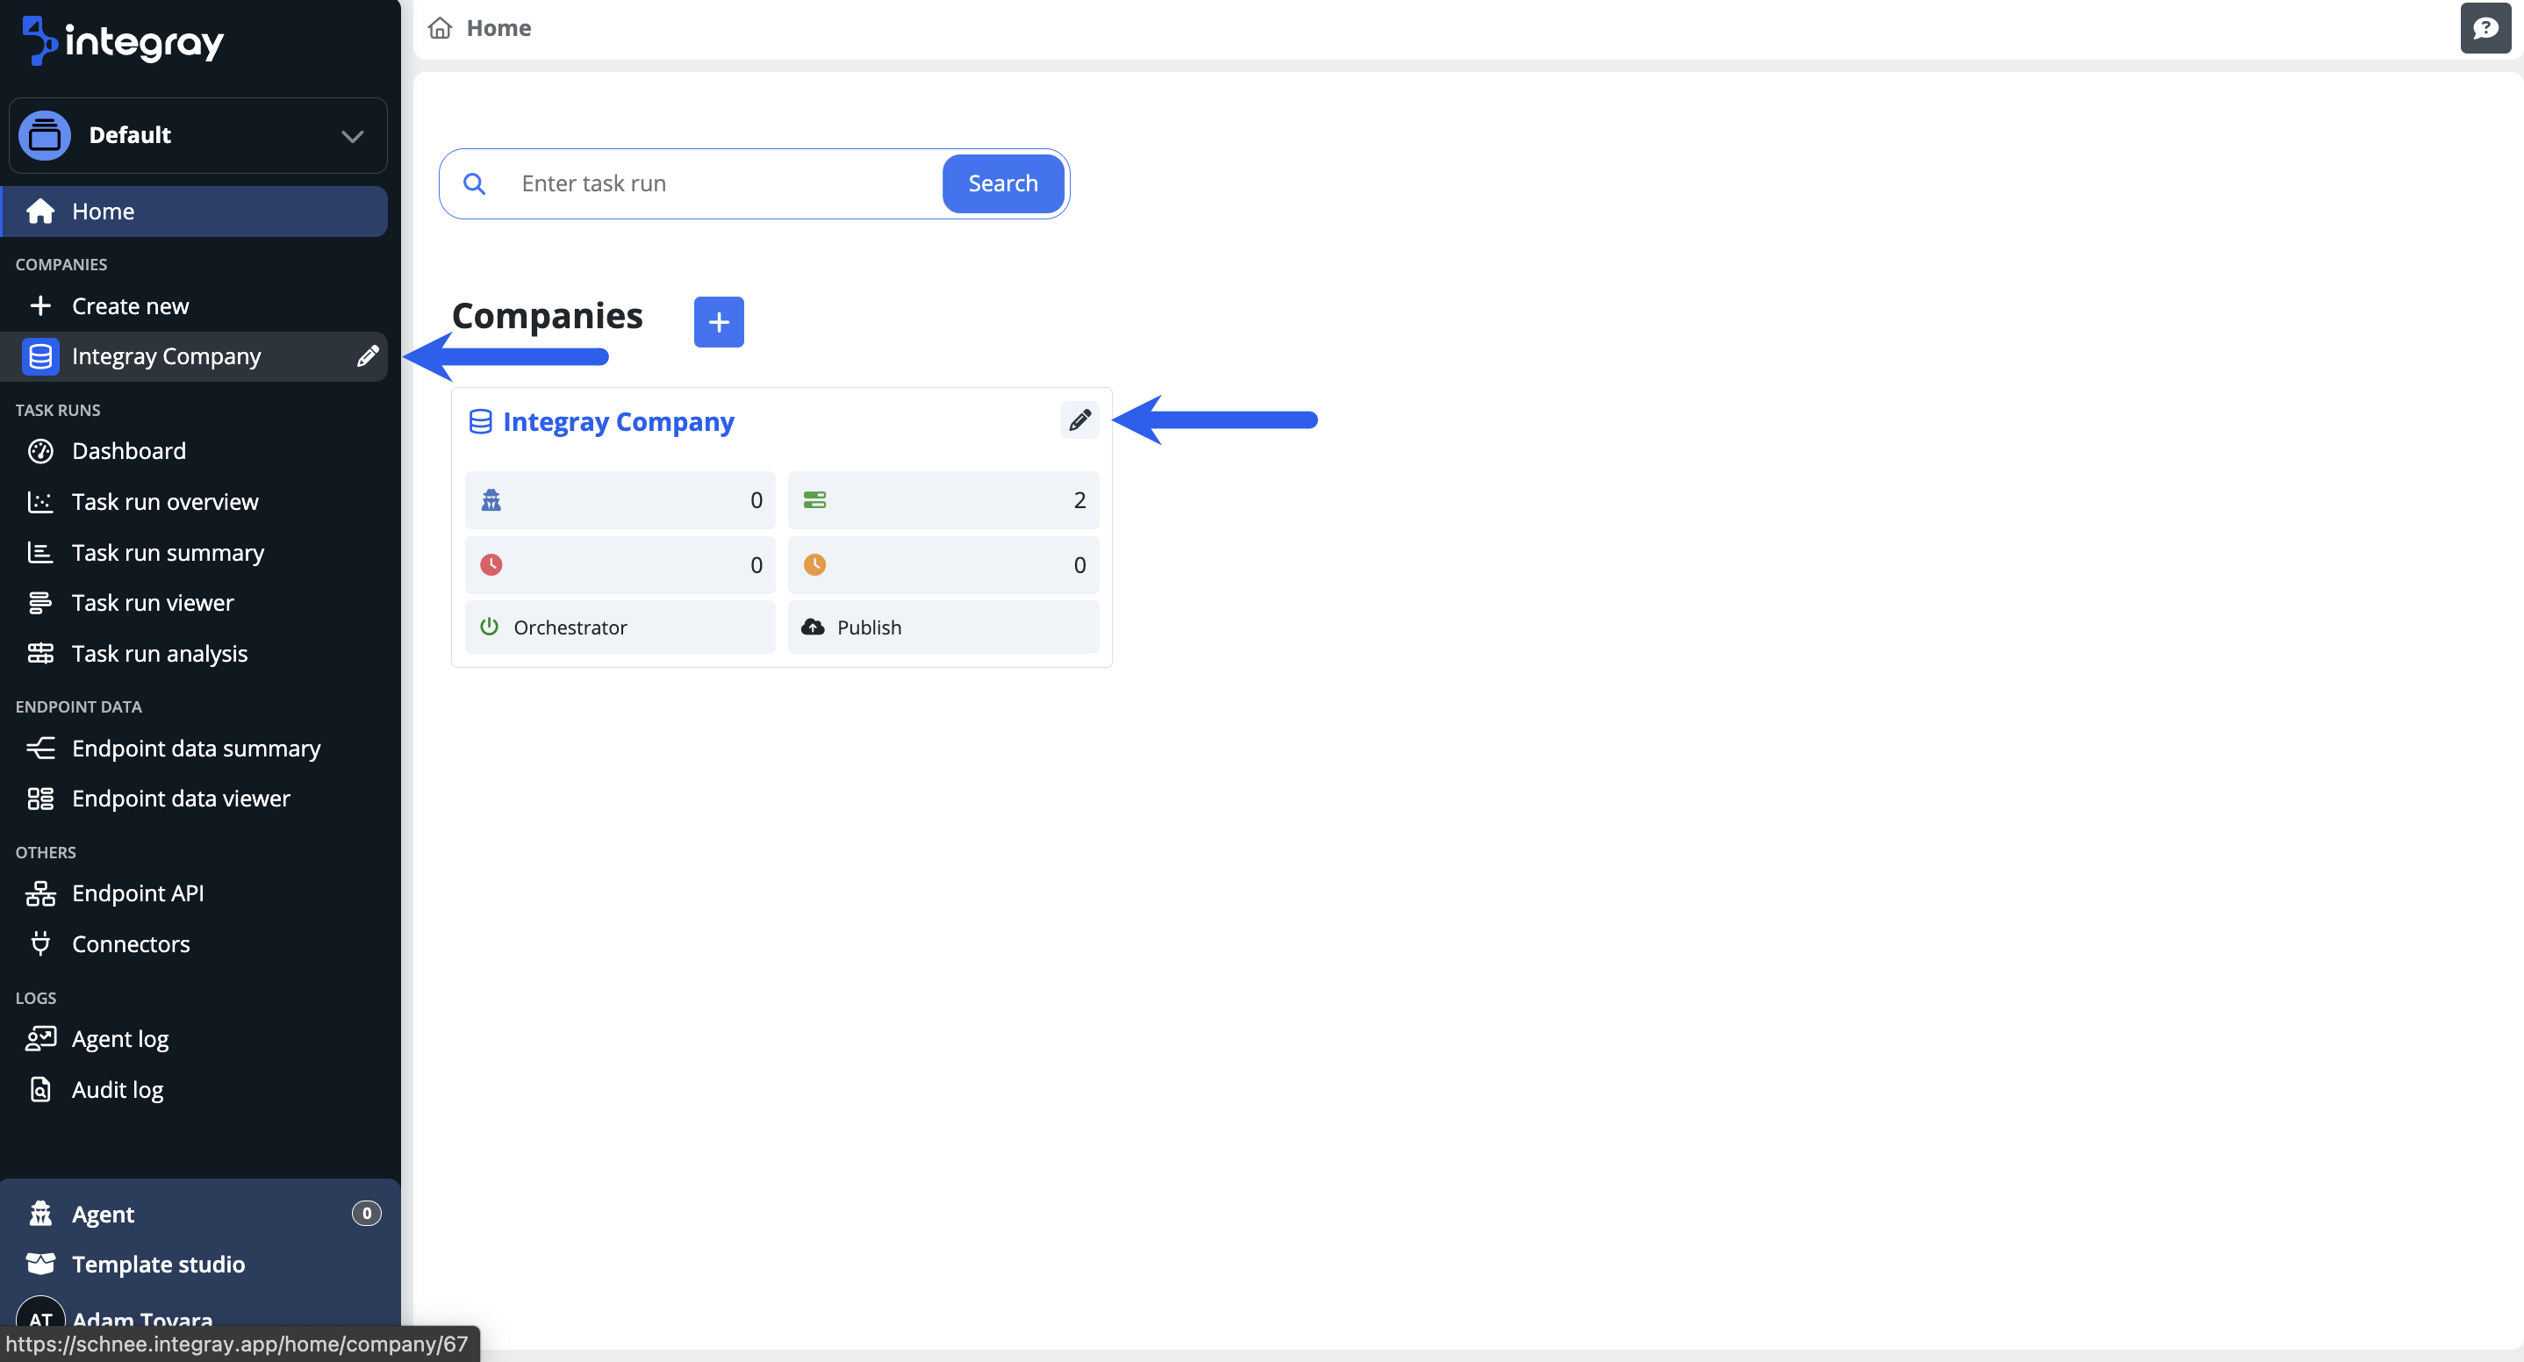Open the help chat icon at top right
2524x1362 pixels.
(2485, 27)
